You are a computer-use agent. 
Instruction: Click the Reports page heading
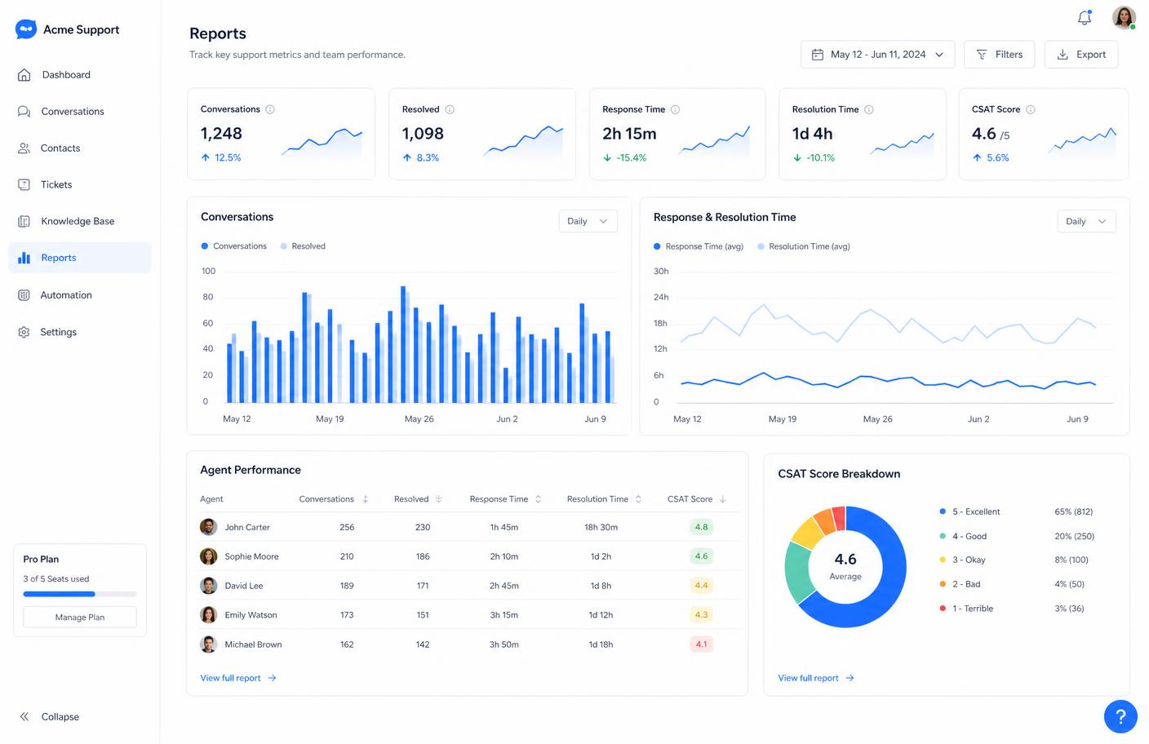(x=218, y=33)
